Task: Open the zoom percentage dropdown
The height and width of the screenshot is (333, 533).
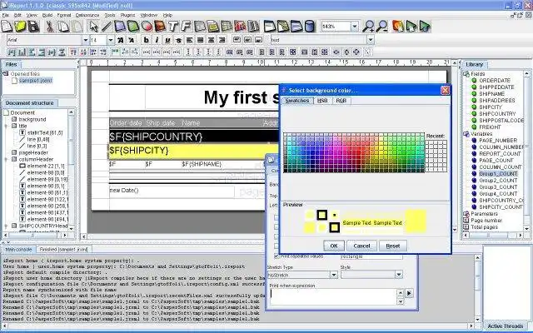Action: tap(356, 27)
